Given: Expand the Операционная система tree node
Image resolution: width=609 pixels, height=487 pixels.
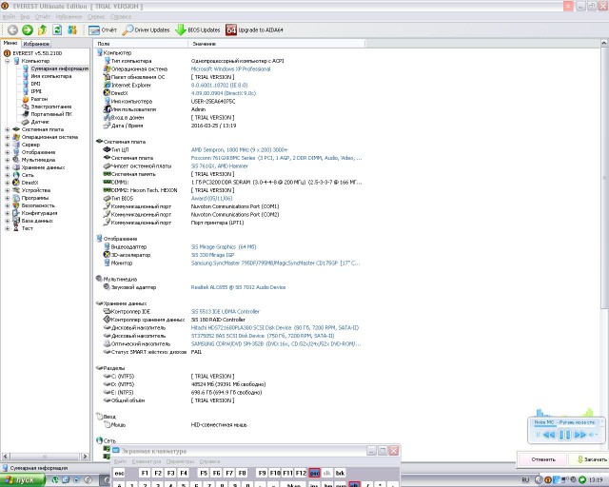Looking at the screenshot, I should pyautogui.click(x=7, y=137).
